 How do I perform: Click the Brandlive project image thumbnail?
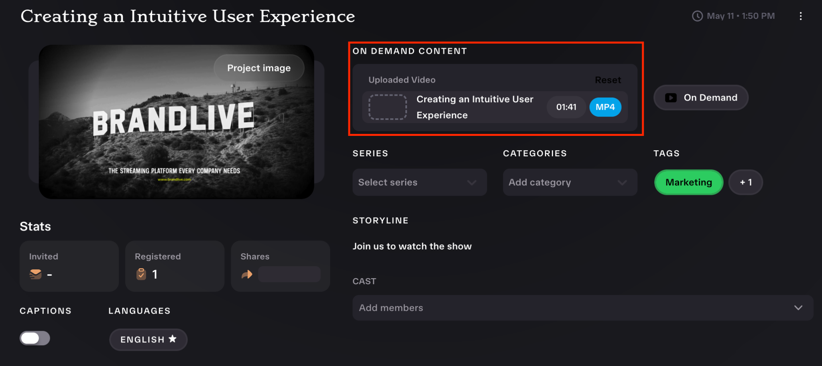click(176, 122)
